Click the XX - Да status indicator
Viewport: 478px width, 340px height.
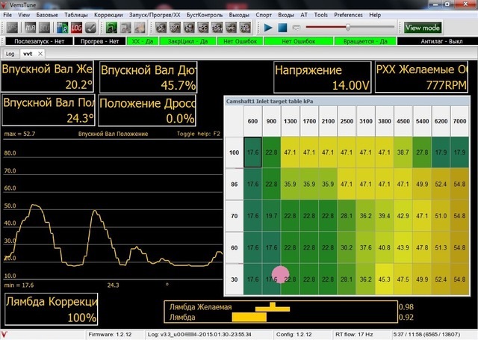click(143, 41)
